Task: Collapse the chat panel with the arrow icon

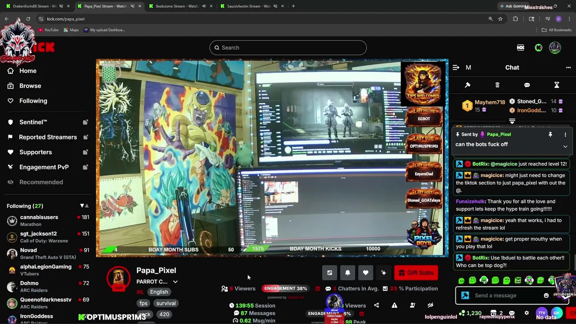Action: tap(456, 67)
